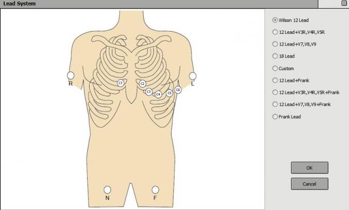The width and height of the screenshot is (349, 210).
Task: Select the 18 Lead option
Action: pos(283,56)
